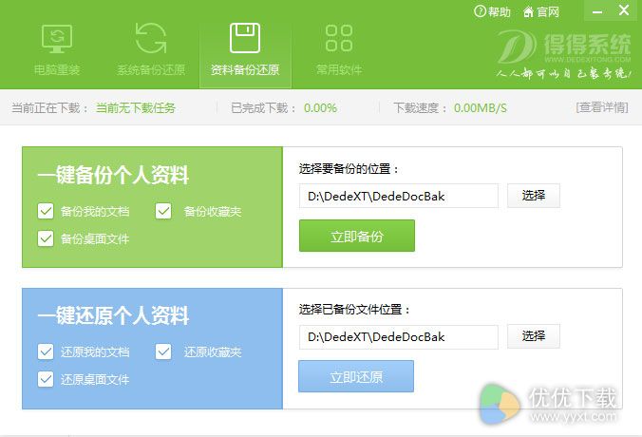Click the 选择已备份文件位置 label
The image size is (642, 437).
(x=354, y=310)
